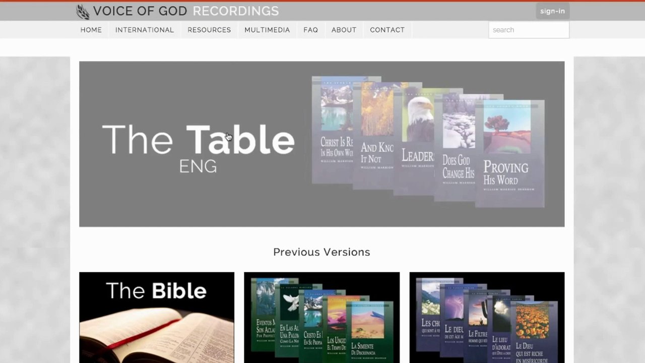This screenshot has height=363, width=645.
Task: Click the Voice of God Recordings wheat logo
Action: [x=83, y=12]
